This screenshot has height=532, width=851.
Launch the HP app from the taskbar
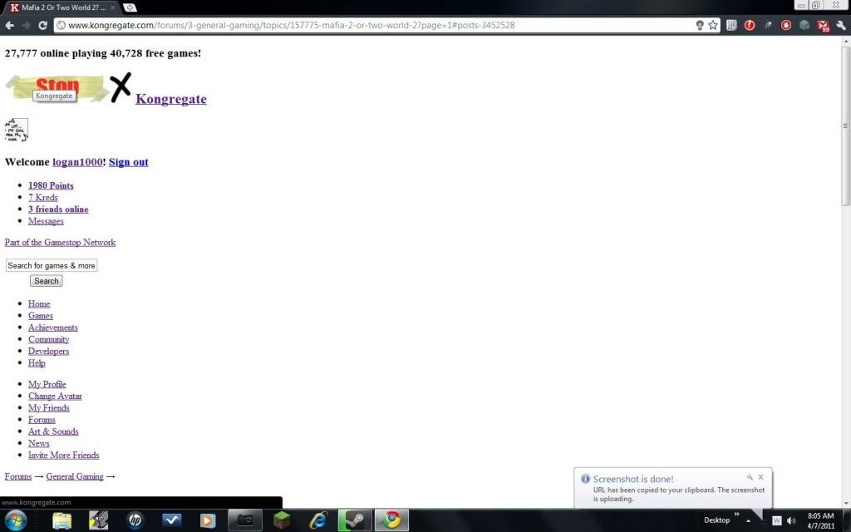tap(135, 520)
